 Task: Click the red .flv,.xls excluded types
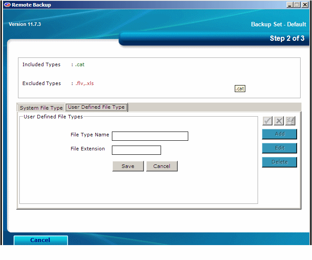click(x=85, y=83)
